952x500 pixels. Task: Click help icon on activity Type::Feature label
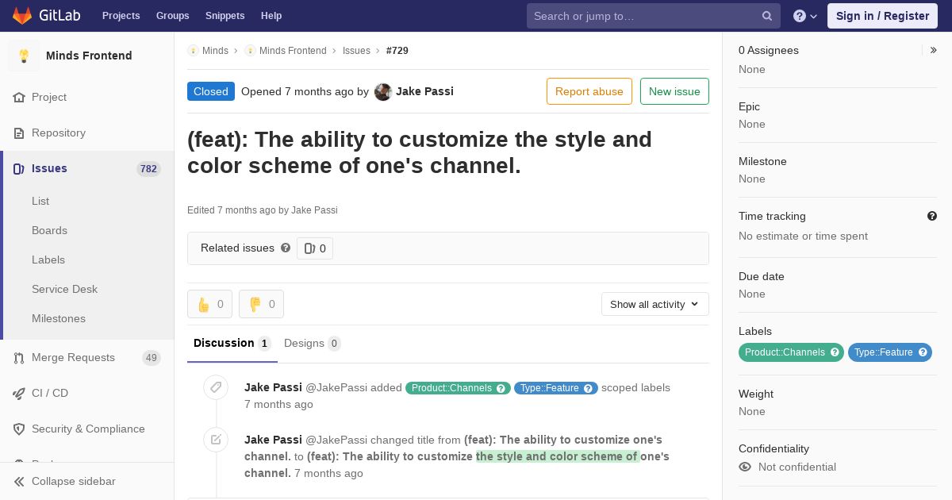click(x=588, y=388)
